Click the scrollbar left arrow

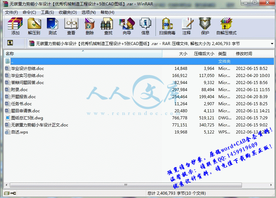click(6, 185)
